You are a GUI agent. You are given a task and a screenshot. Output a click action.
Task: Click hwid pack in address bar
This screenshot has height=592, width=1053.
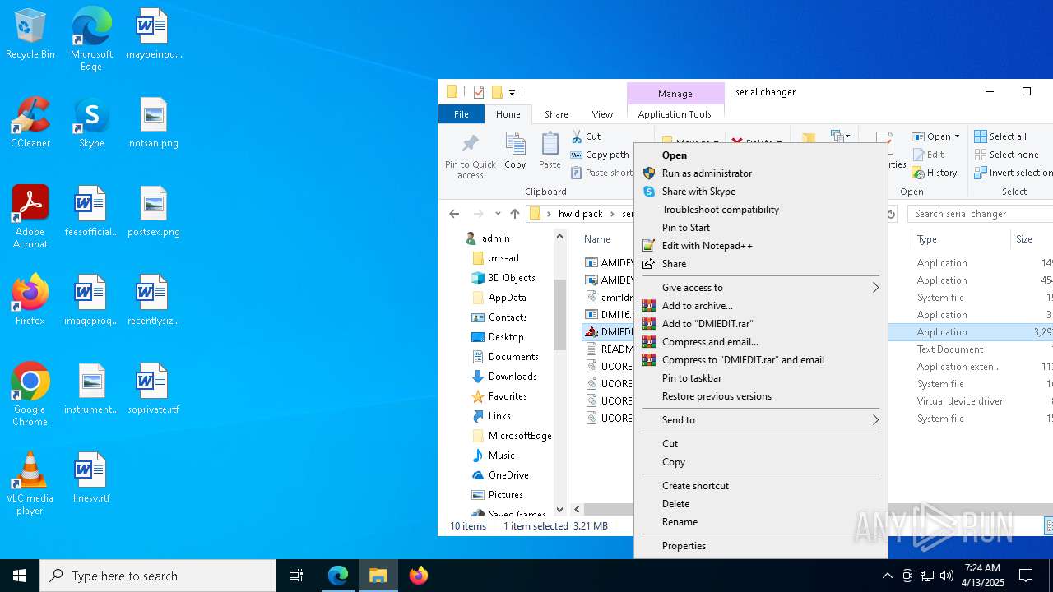581,214
